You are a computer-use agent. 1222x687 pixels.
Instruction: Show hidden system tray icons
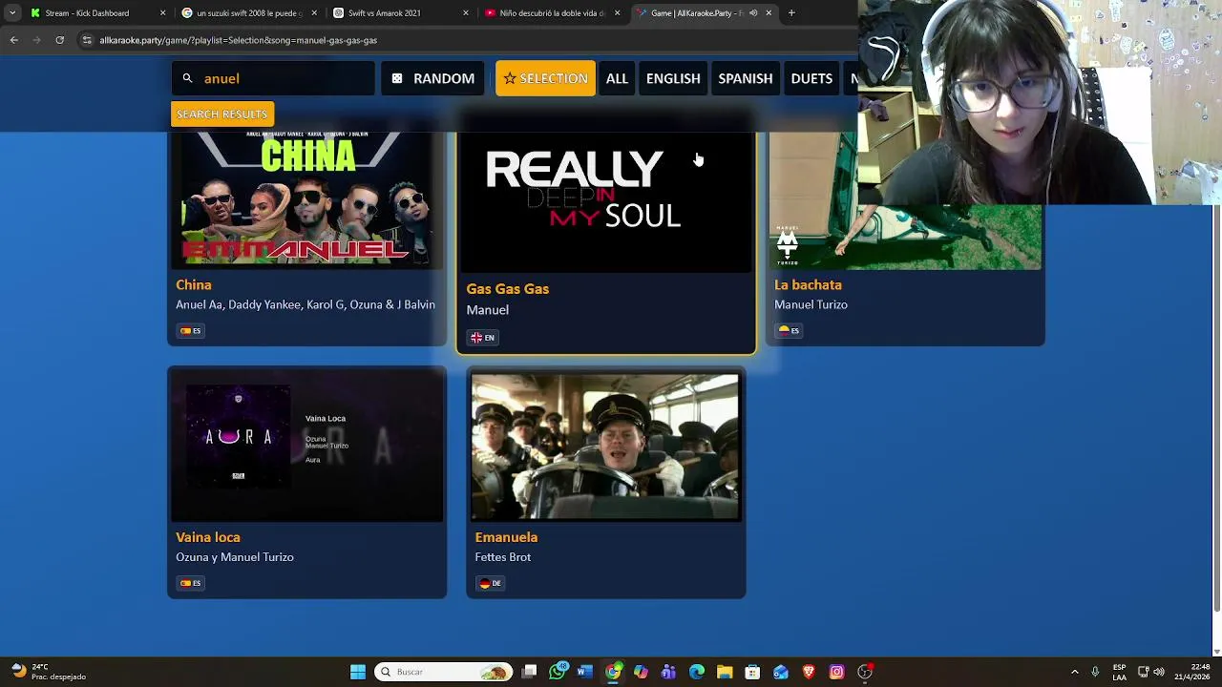tap(1074, 672)
